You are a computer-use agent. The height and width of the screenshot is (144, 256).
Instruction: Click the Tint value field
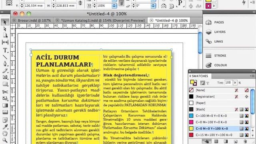click(x=228, y=83)
